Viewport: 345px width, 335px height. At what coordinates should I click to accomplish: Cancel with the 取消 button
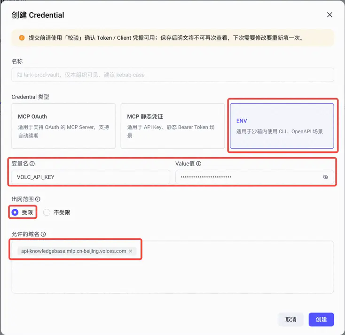pyautogui.click(x=290, y=320)
